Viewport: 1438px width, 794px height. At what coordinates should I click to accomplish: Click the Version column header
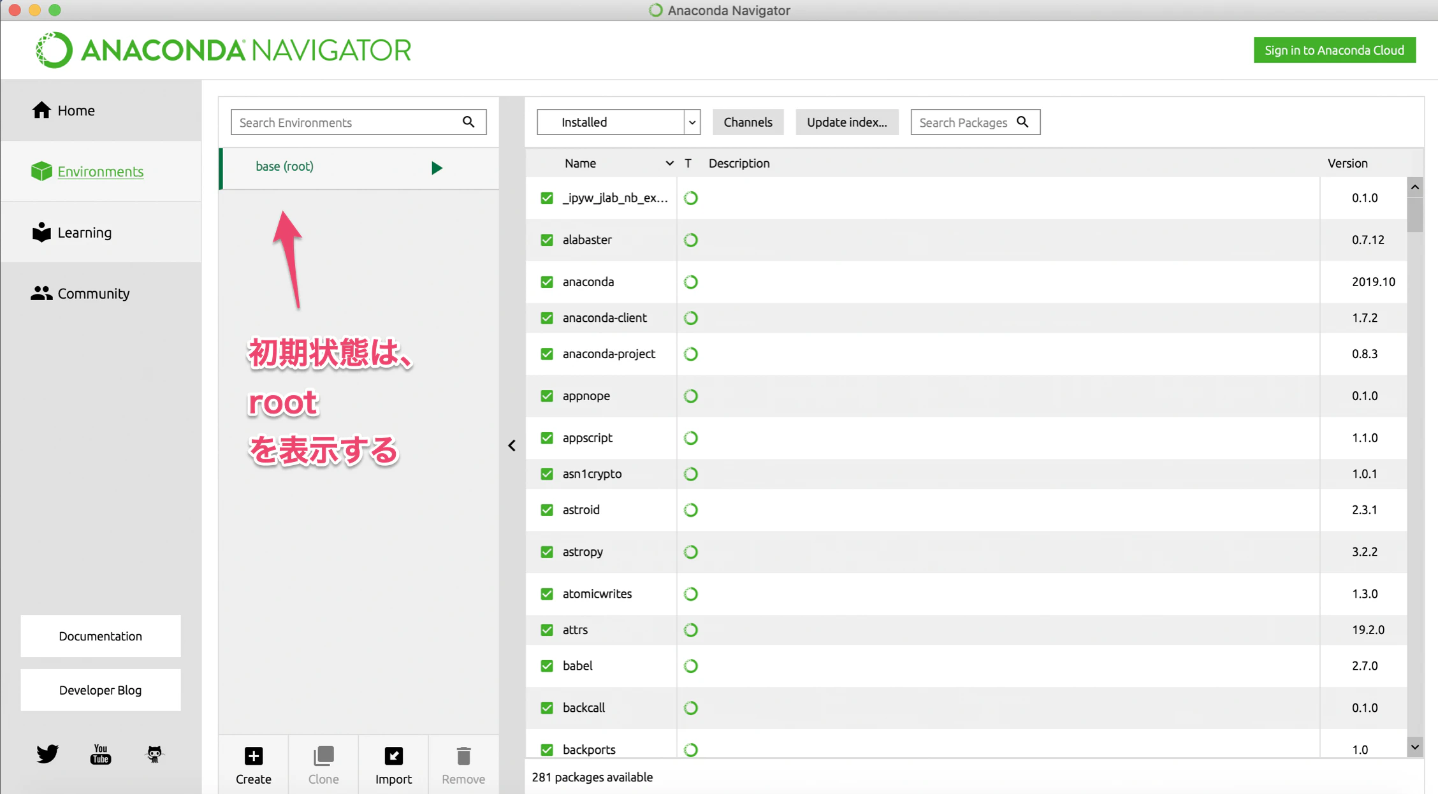point(1347,163)
